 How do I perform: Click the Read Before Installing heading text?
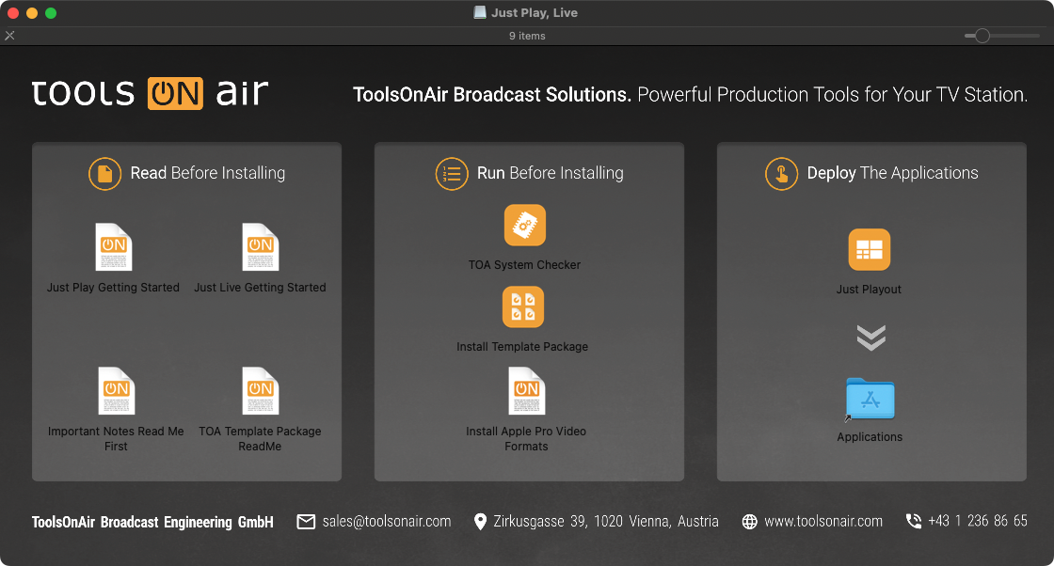tap(208, 173)
